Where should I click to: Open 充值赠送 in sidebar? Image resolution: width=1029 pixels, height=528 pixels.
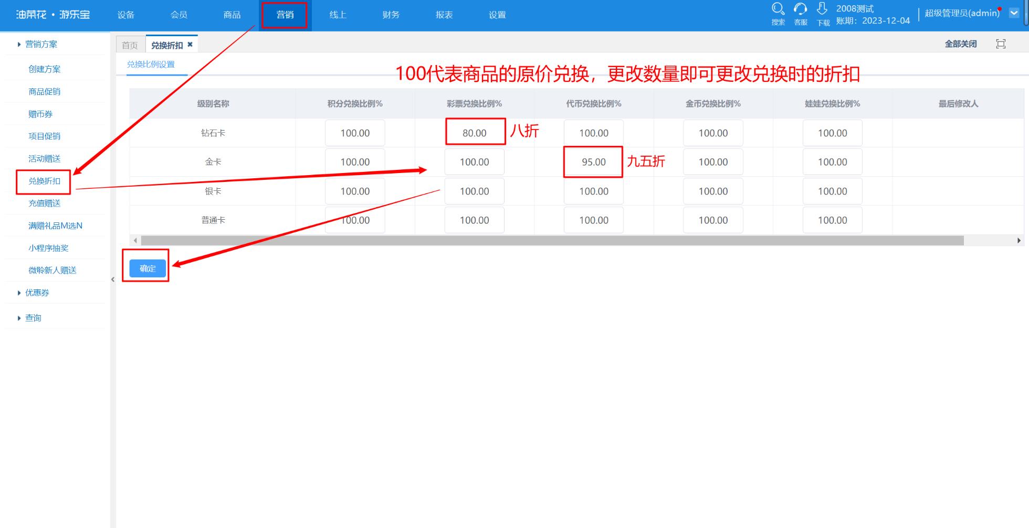click(45, 203)
